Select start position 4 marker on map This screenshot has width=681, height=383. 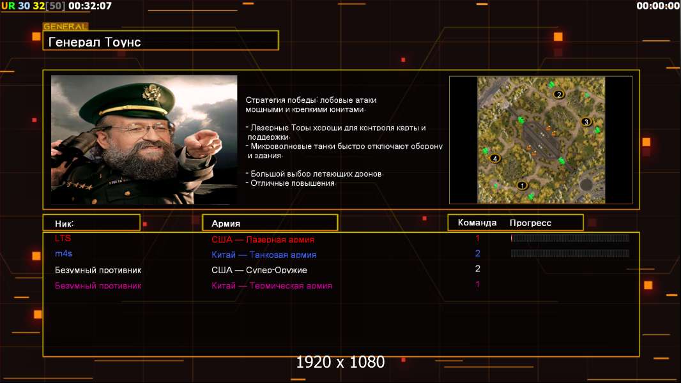[x=494, y=158]
